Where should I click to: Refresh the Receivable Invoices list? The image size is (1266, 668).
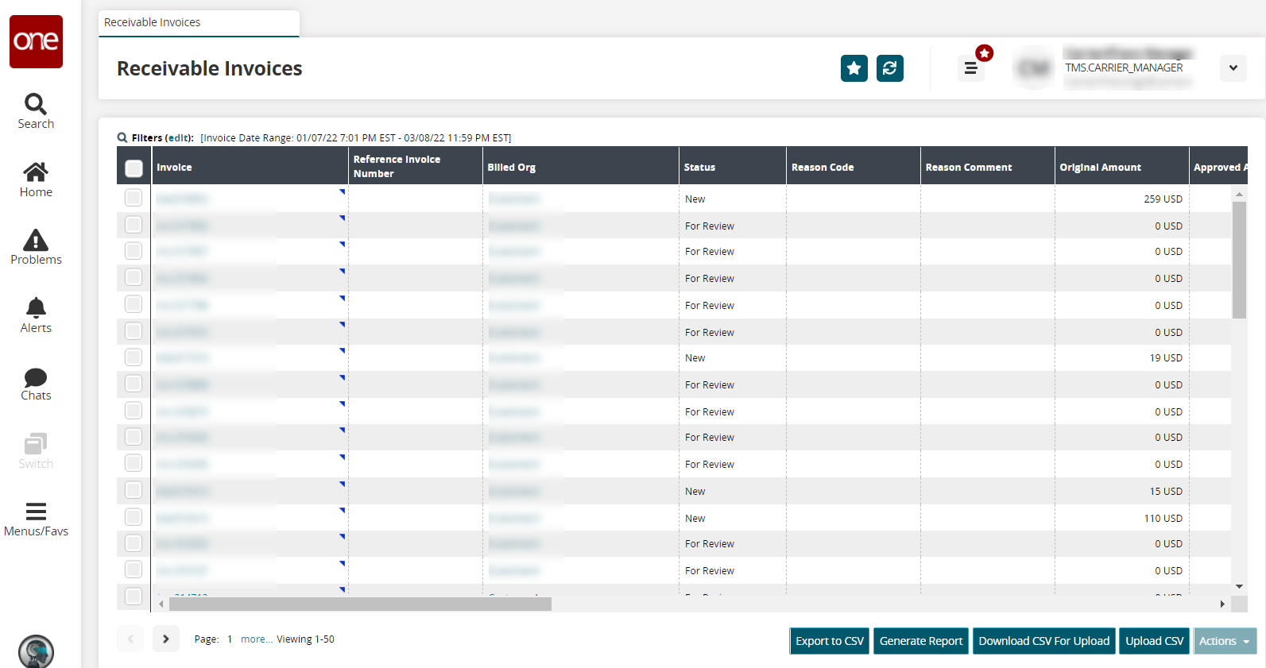coord(889,68)
